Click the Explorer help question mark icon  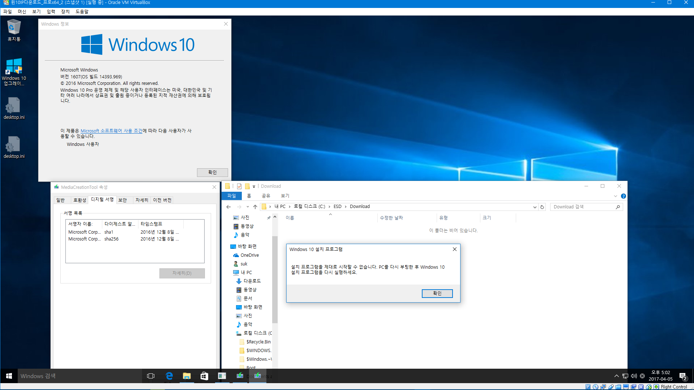point(623,196)
